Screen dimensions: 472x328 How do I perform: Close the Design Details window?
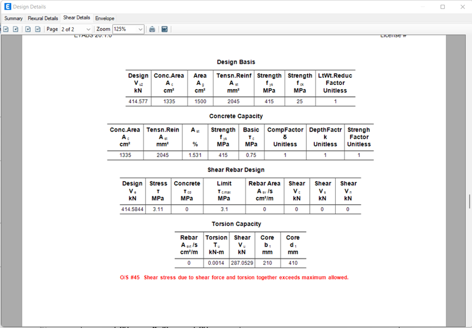point(463,6)
